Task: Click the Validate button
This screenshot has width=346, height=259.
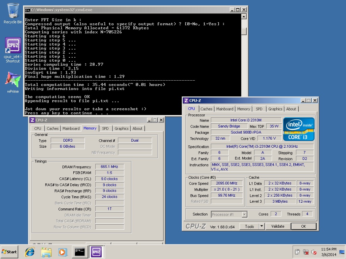Action: click(x=278, y=226)
